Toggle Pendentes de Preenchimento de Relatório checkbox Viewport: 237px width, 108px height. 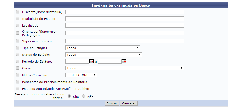click(x=18, y=82)
